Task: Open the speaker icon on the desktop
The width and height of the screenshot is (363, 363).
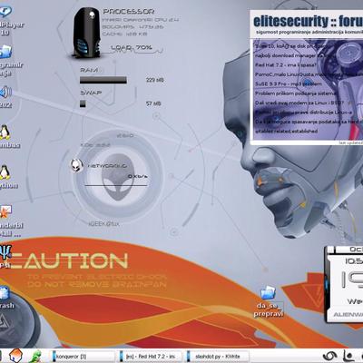Action: 5,92
